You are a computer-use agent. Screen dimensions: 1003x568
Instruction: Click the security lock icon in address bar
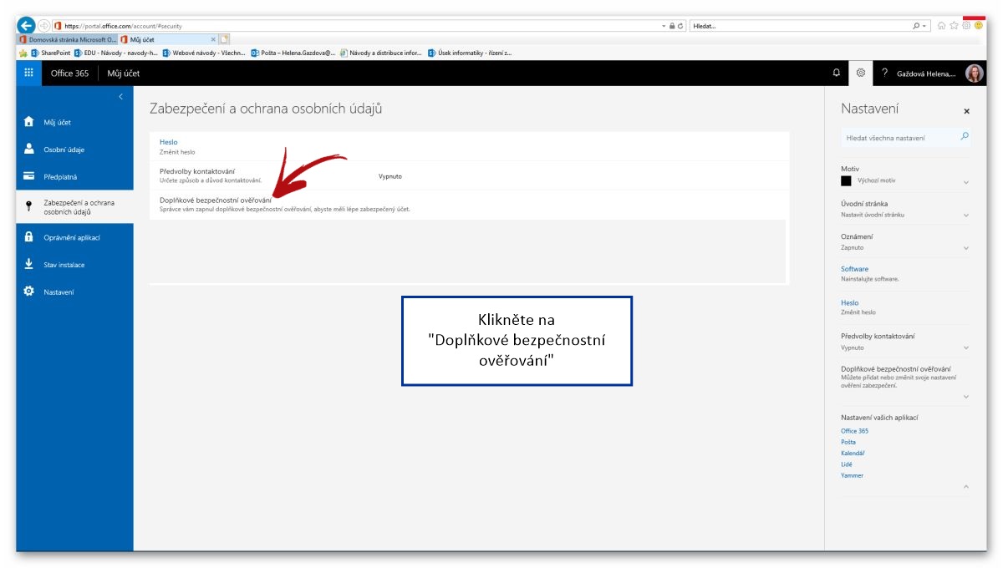point(671,26)
